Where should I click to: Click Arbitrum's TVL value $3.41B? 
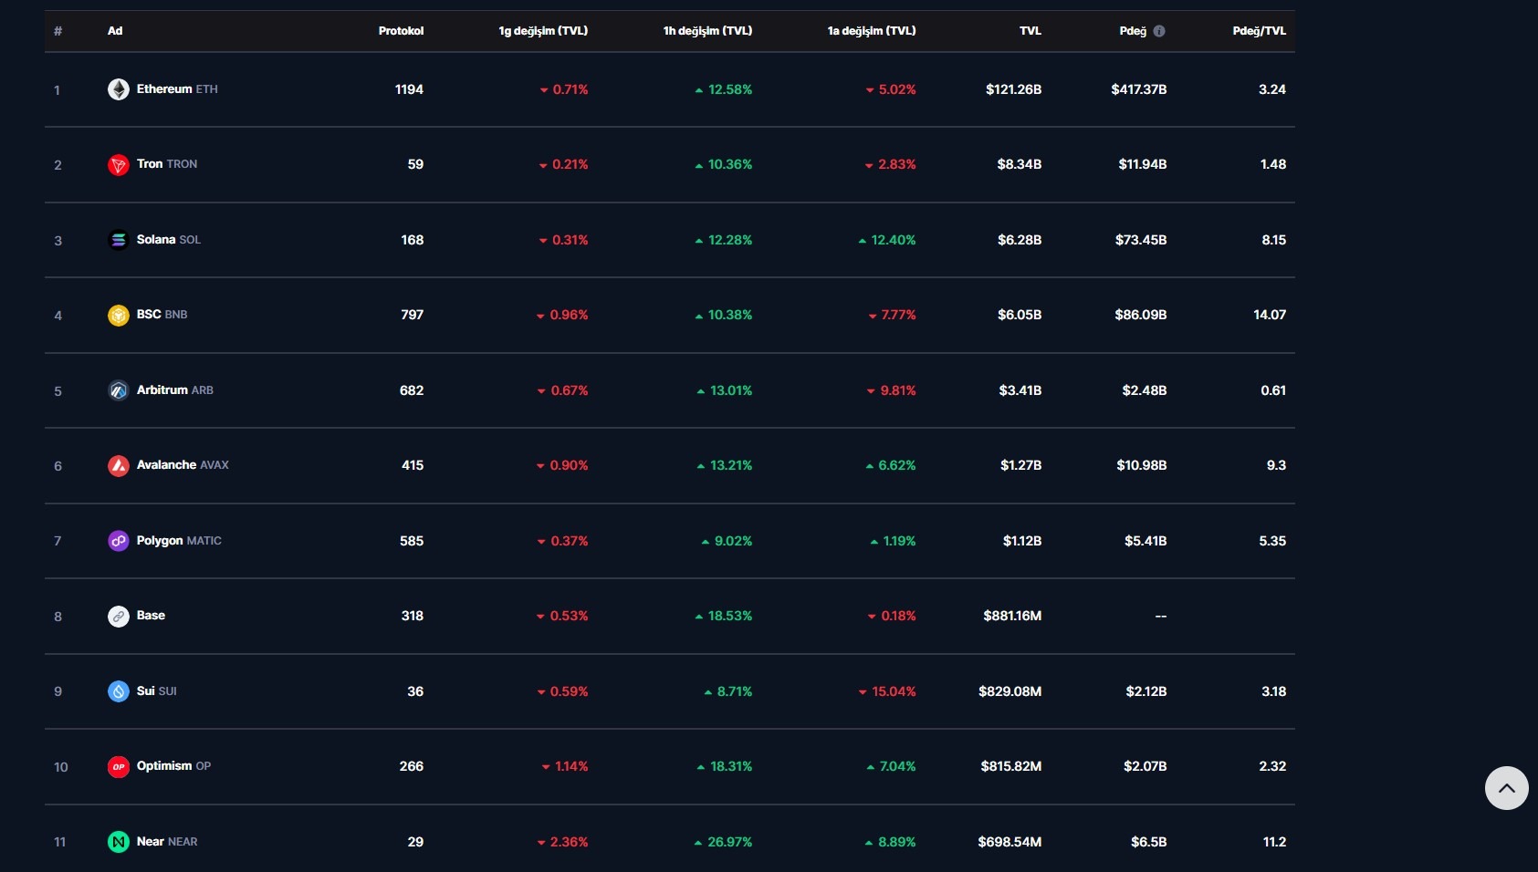pos(1020,390)
